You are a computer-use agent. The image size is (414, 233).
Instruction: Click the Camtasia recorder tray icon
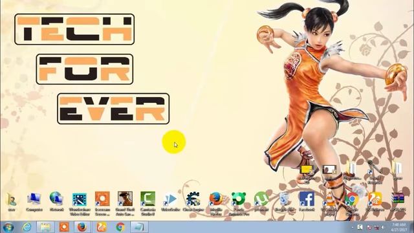pyautogui.click(x=360, y=227)
